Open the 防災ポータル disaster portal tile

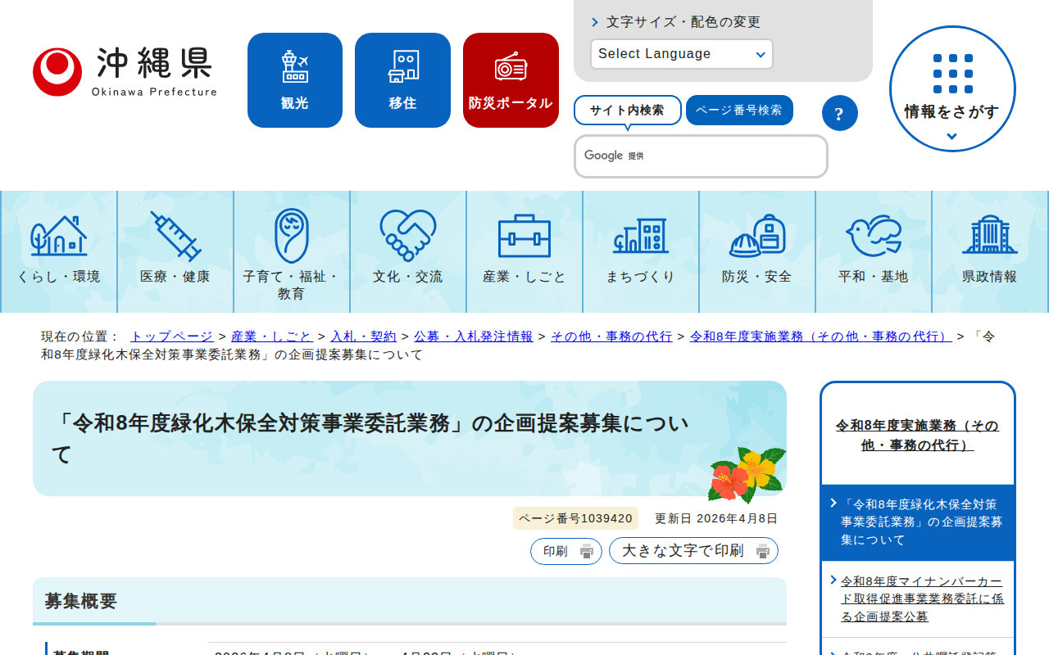pos(511,80)
